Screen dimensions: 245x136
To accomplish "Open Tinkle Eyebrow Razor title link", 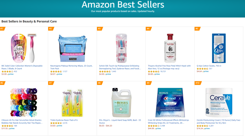I will [64, 120].
